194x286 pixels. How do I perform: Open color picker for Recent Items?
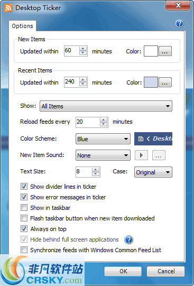click(x=165, y=82)
